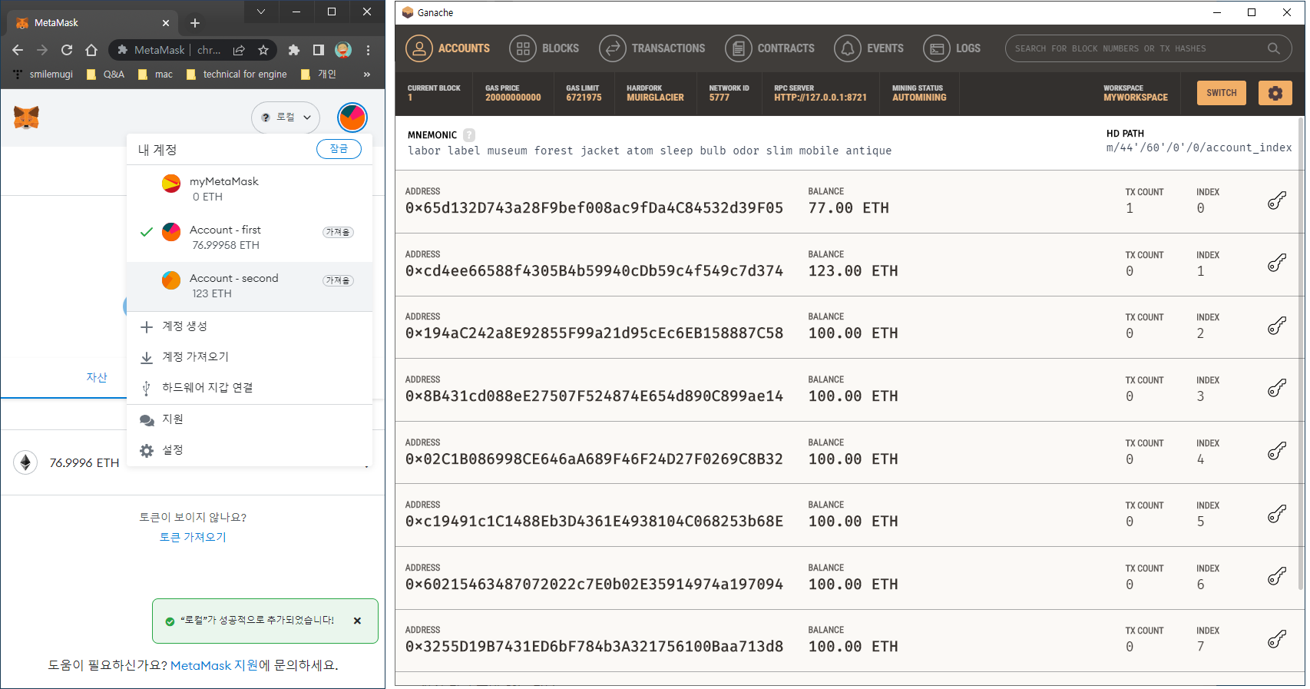1310x689 pixels.
Task: Open the MetaMask account avatar menu
Action: [x=352, y=118]
